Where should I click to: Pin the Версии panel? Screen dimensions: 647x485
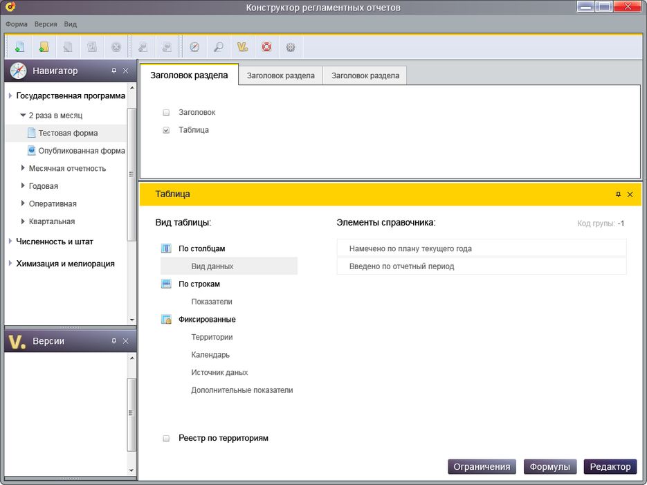click(114, 340)
